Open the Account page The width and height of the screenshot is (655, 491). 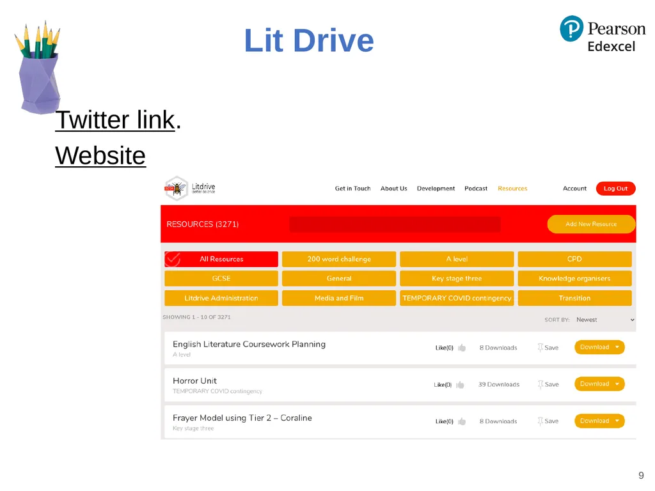(574, 189)
